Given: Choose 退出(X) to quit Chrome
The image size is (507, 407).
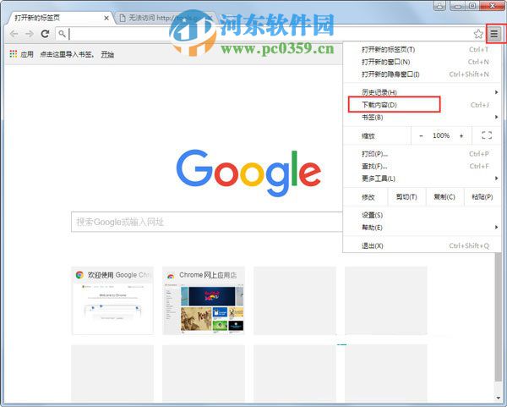Looking at the screenshot, I should (422, 245).
